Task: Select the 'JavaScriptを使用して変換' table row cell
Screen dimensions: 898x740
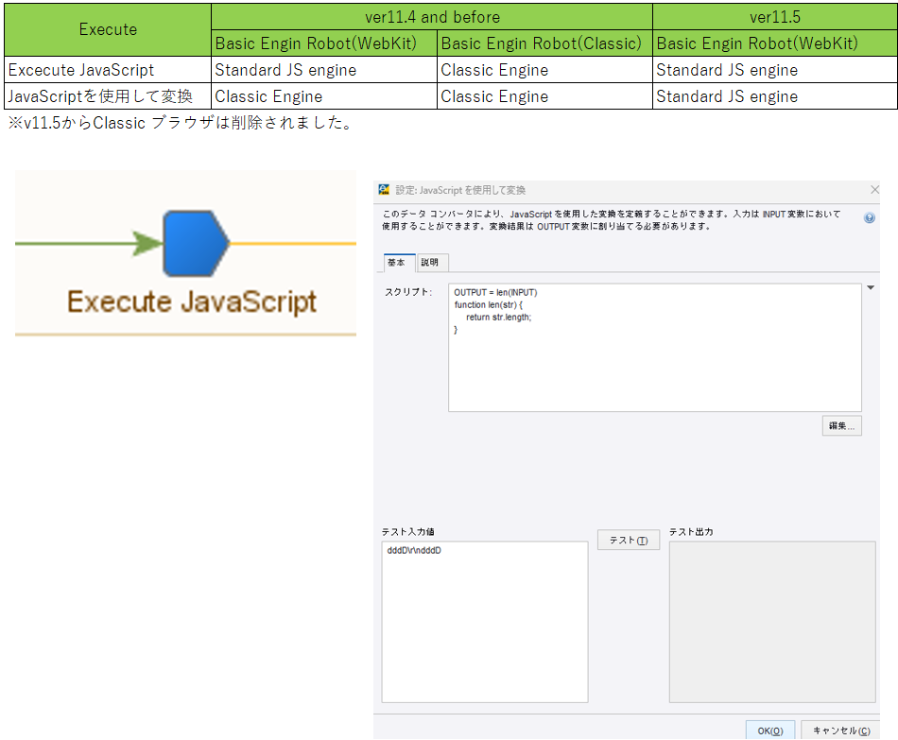Action: 108,96
